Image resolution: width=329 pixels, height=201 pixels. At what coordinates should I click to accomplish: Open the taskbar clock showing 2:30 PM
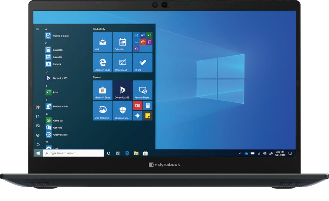[280, 154]
